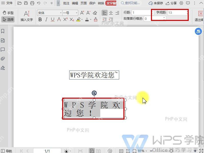Click the Open folder icon

click(x=20, y=3)
